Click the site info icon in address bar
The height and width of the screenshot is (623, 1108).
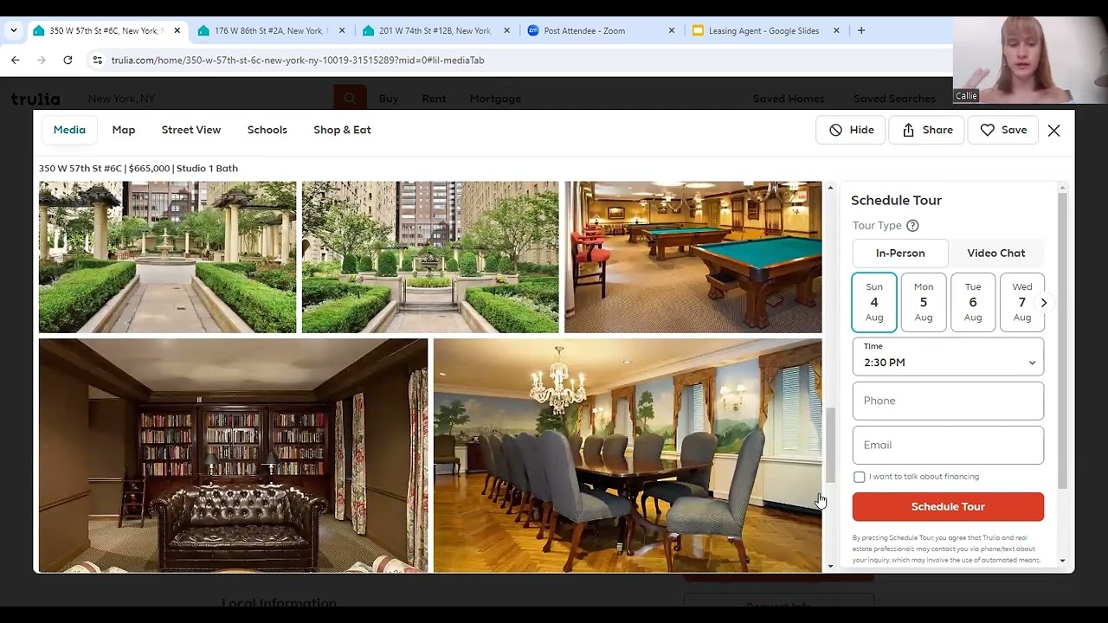tap(97, 60)
